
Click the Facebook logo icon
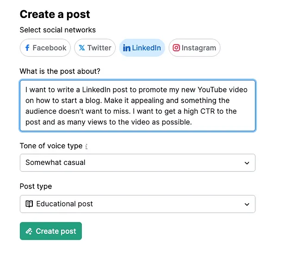click(x=27, y=48)
